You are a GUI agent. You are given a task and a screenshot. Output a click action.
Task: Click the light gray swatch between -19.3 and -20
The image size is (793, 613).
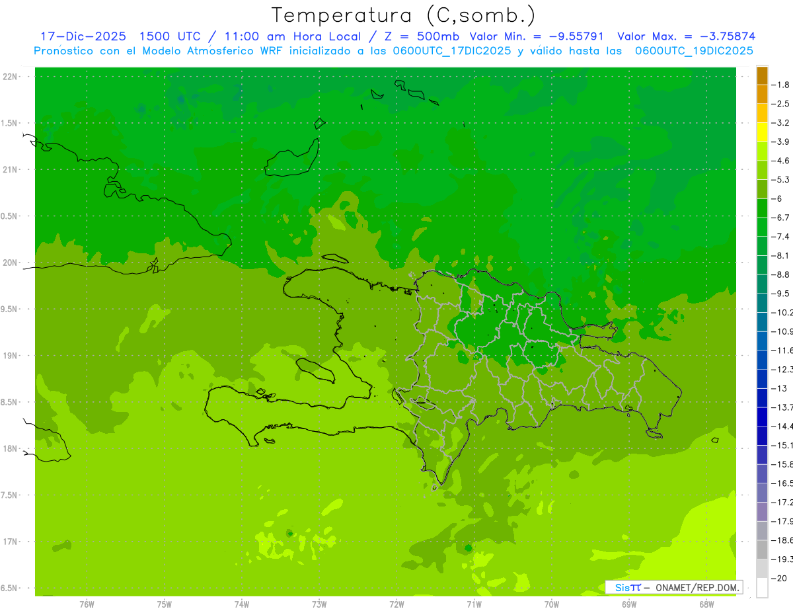coord(762,569)
